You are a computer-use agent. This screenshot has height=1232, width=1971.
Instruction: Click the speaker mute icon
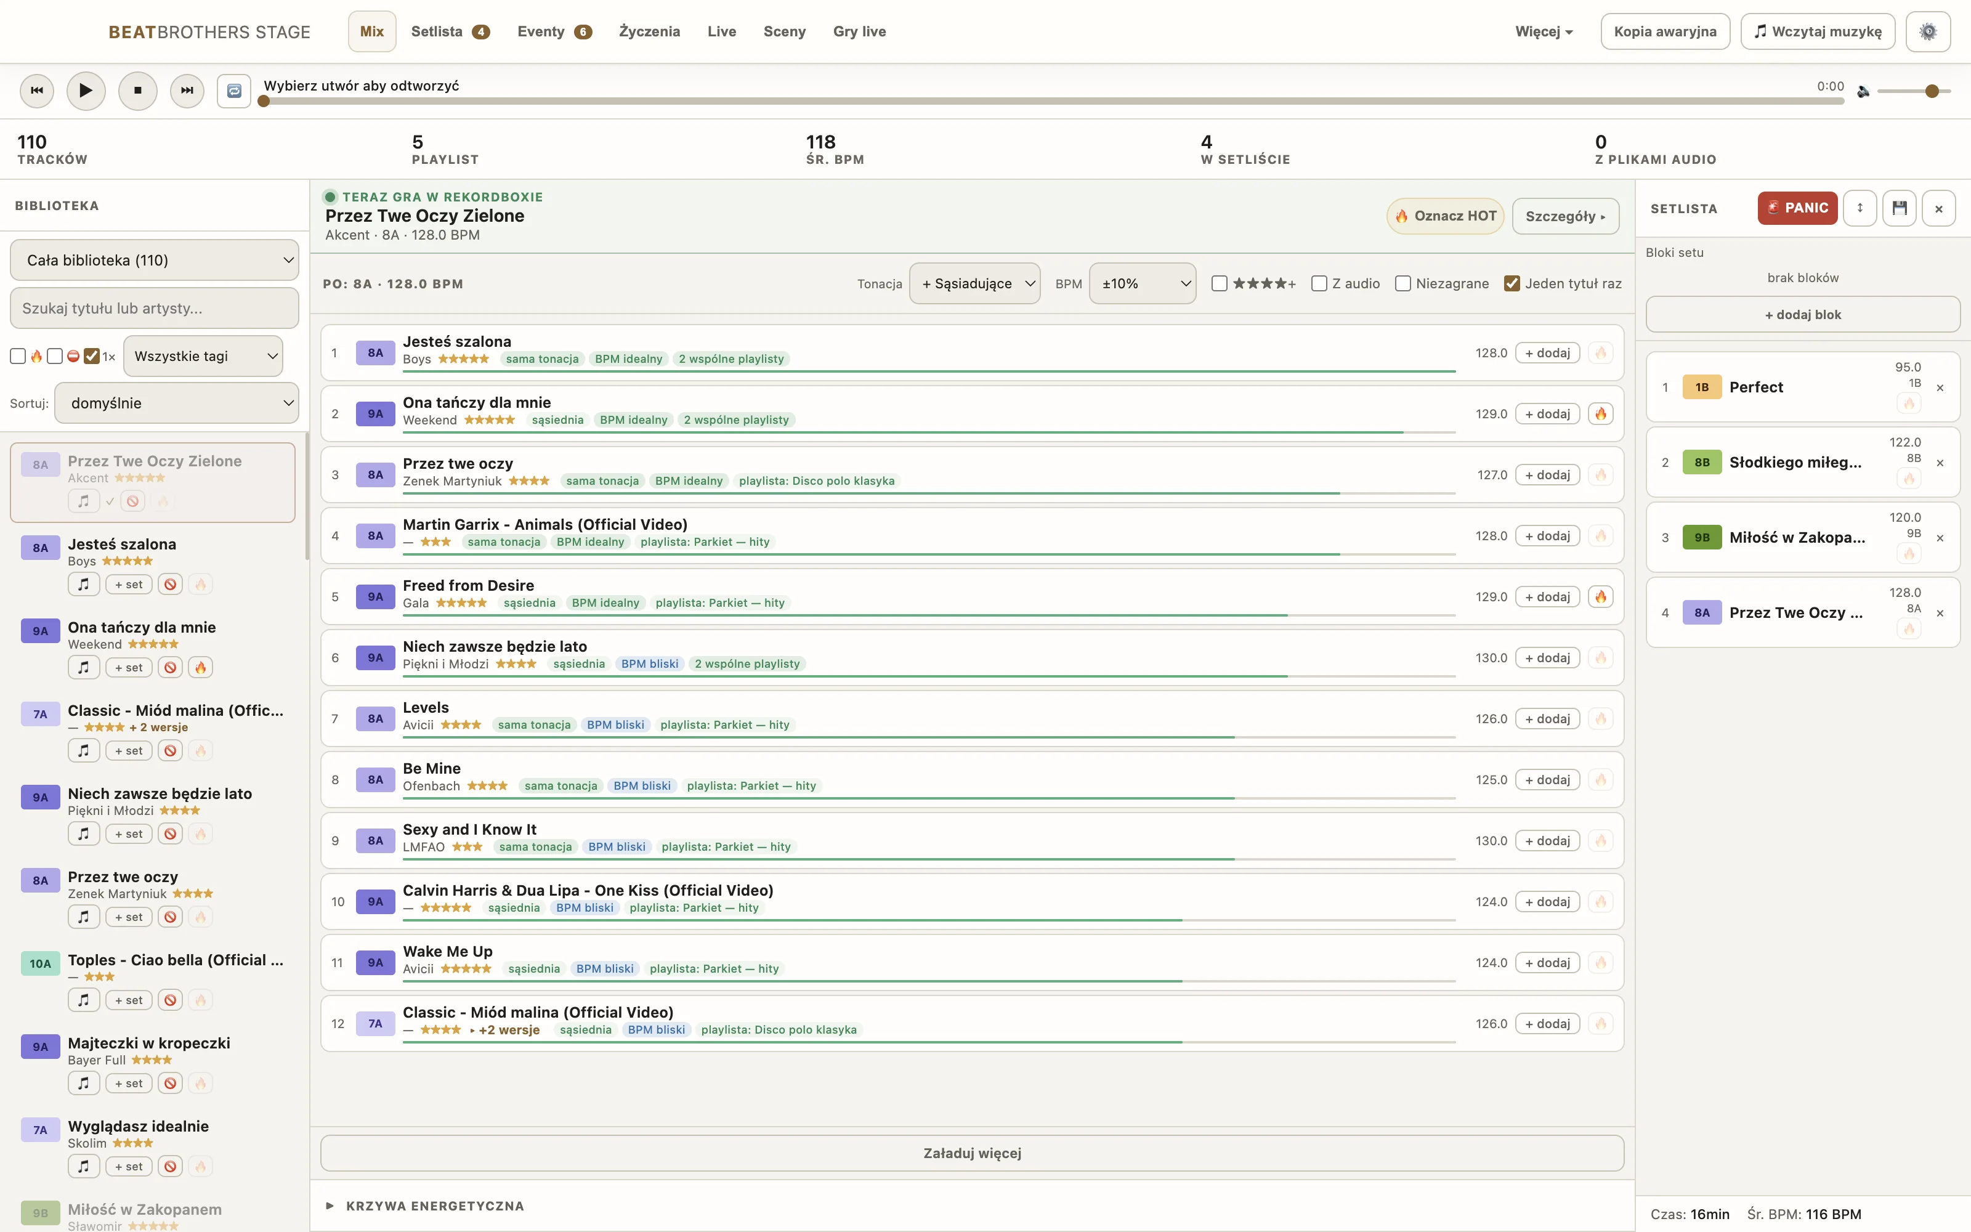(x=1863, y=91)
